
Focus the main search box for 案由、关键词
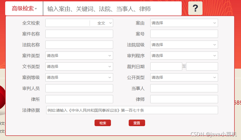tap(112, 9)
